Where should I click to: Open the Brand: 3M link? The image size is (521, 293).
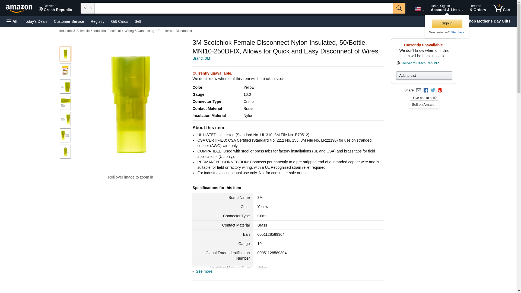201,58
